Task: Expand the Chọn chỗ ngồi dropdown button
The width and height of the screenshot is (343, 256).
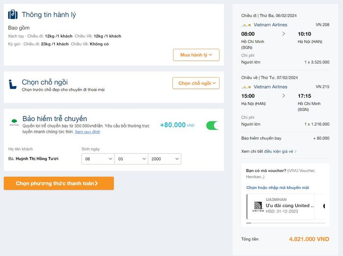Action: tap(196, 83)
